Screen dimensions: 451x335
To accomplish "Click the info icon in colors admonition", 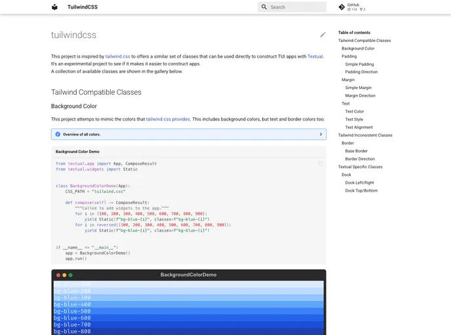I will [58, 134].
